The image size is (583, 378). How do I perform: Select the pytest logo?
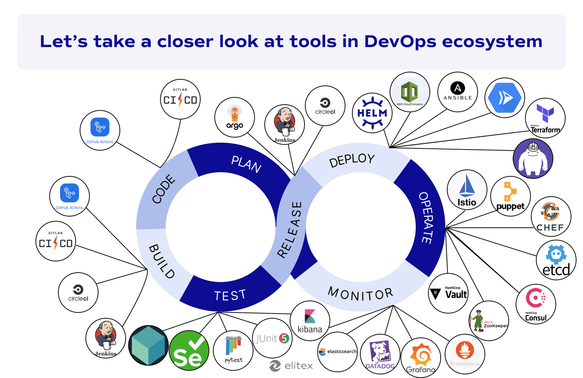(234, 350)
